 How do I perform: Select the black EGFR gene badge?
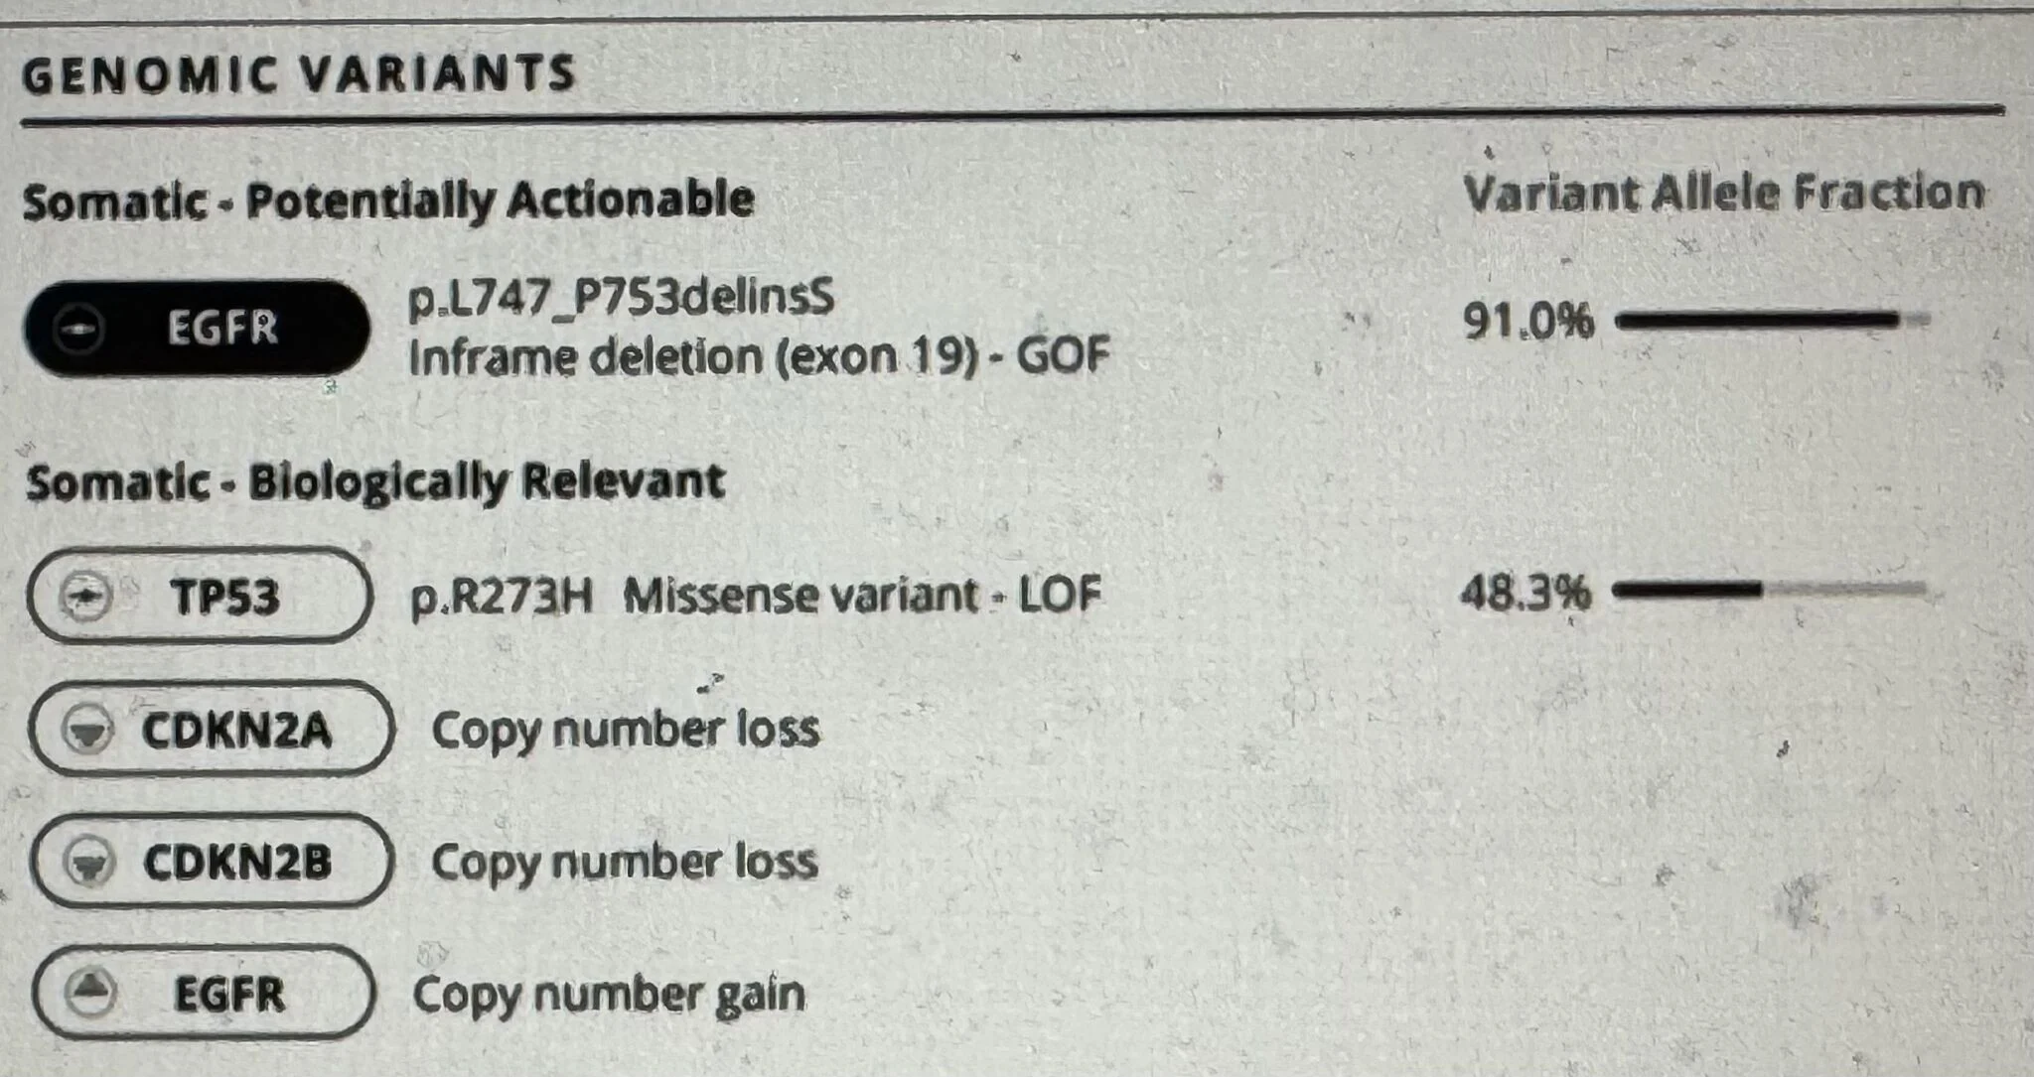coord(197,329)
